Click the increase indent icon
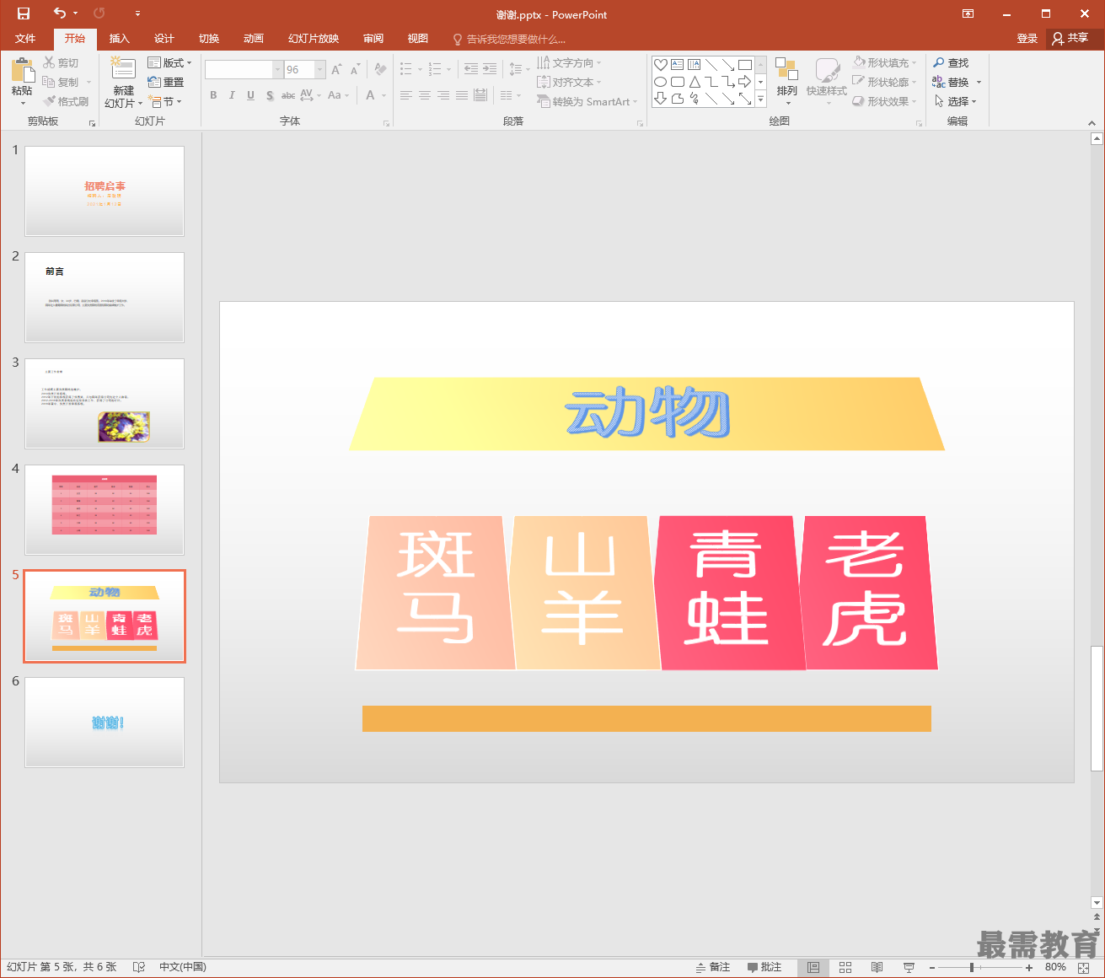Screen dimensions: 1105x978 pyautogui.click(x=490, y=69)
